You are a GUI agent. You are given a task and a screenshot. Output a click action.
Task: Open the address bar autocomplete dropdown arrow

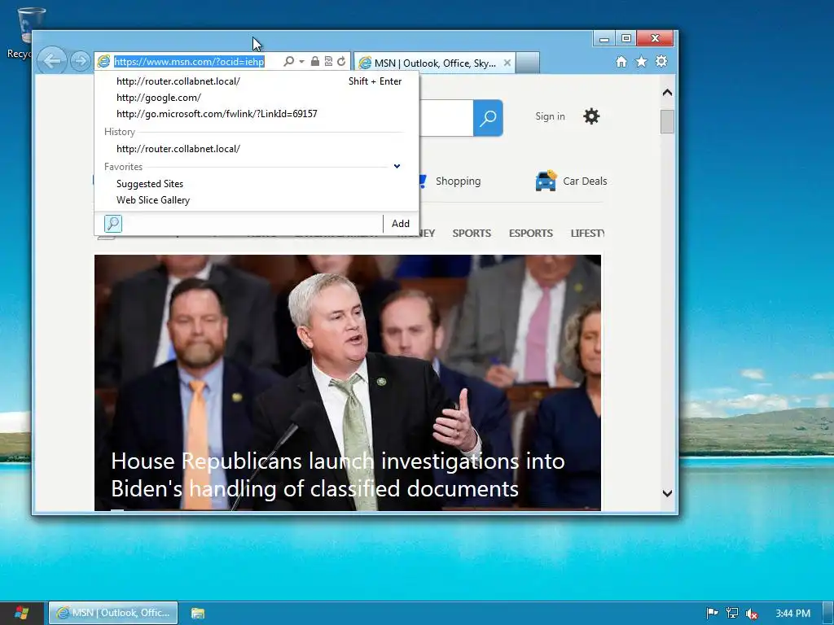point(301,62)
